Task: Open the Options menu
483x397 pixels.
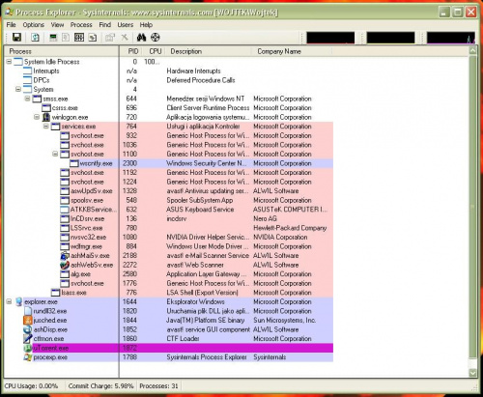Action: 34,25
